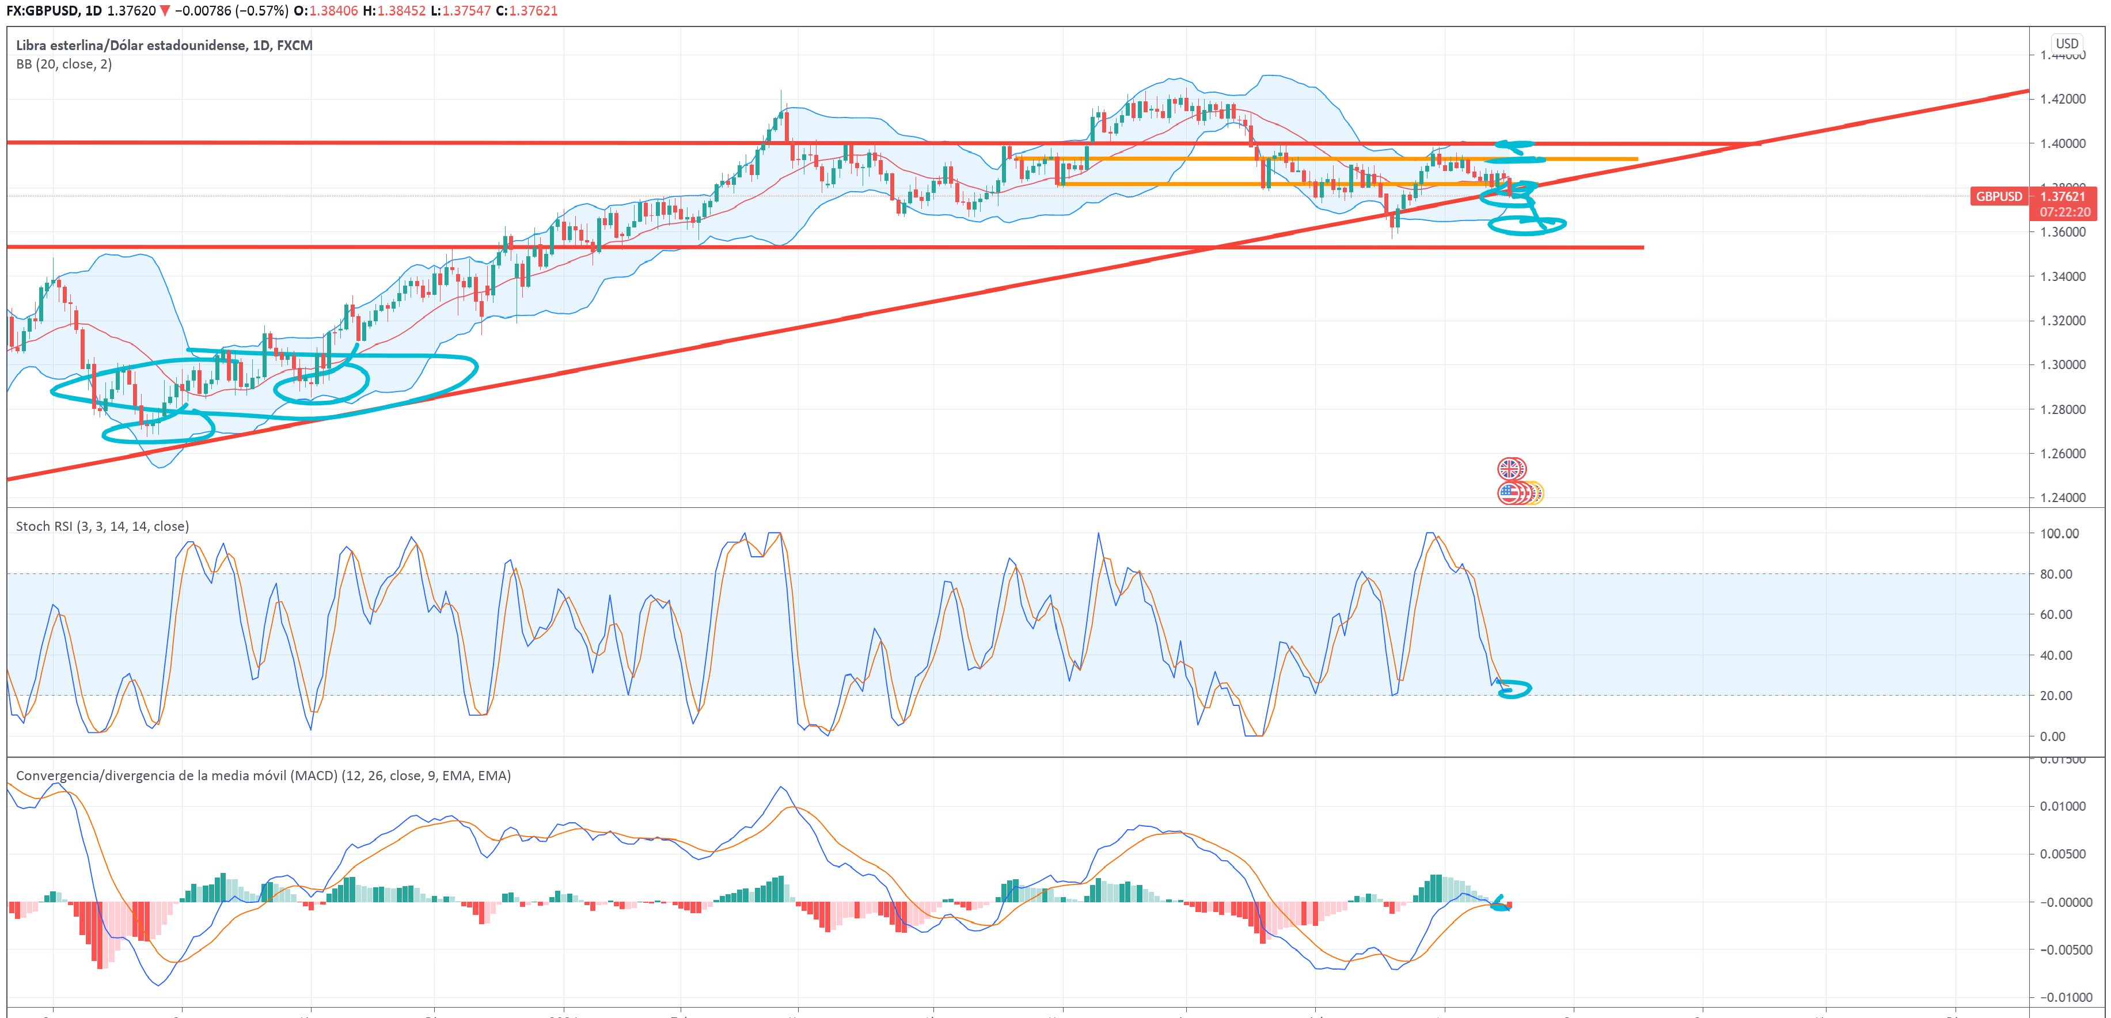
Task: Click the 20.00 label on Stoch RSI axis
Action: click(x=2056, y=696)
